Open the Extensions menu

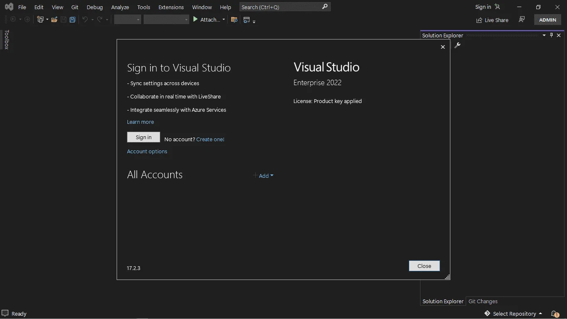[171, 7]
